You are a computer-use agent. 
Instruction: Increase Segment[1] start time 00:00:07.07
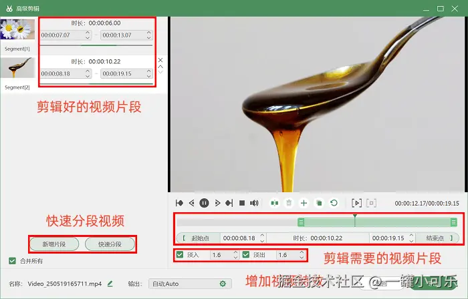coord(88,33)
